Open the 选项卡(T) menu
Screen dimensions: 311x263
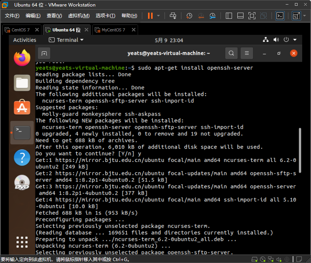coord(105,16)
